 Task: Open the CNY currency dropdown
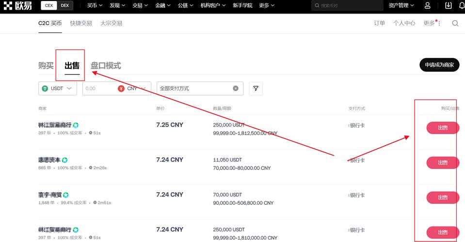pyautogui.click(x=133, y=89)
